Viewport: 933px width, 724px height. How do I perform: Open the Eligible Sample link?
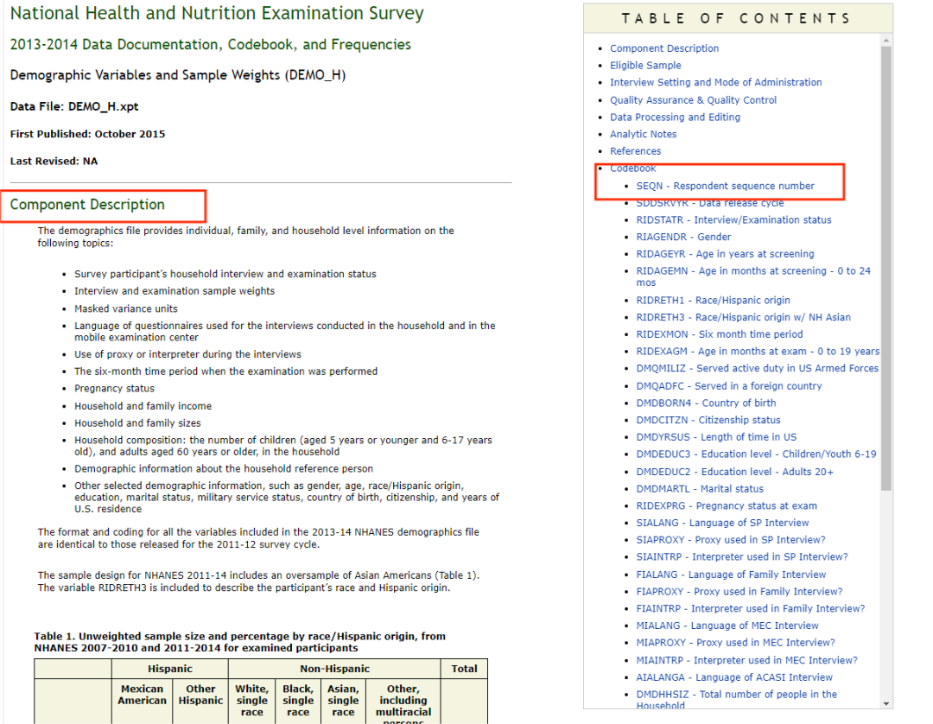point(645,66)
